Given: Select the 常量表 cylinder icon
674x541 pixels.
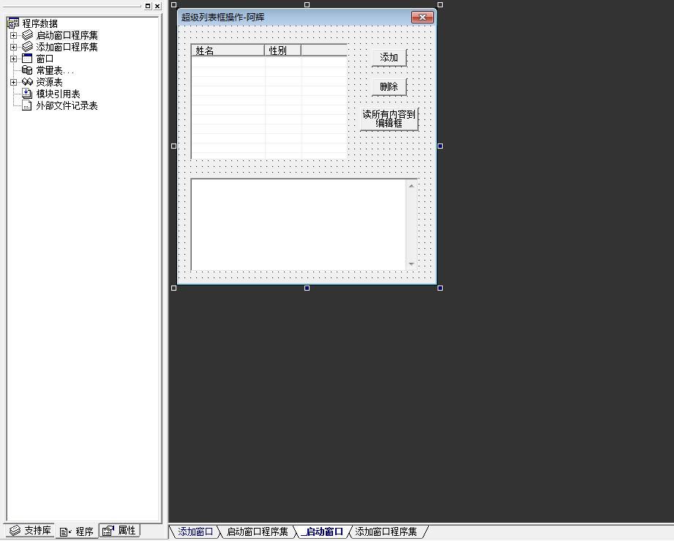Looking at the screenshot, I should (x=27, y=70).
